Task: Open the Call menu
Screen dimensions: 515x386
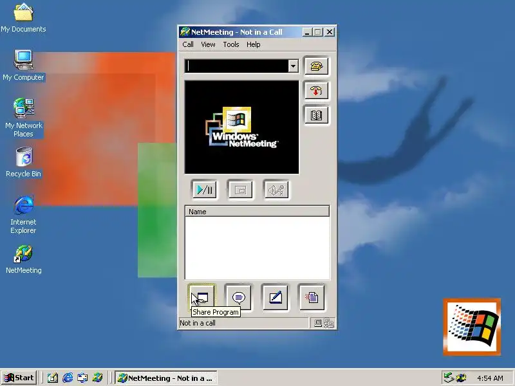Action: pos(188,44)
